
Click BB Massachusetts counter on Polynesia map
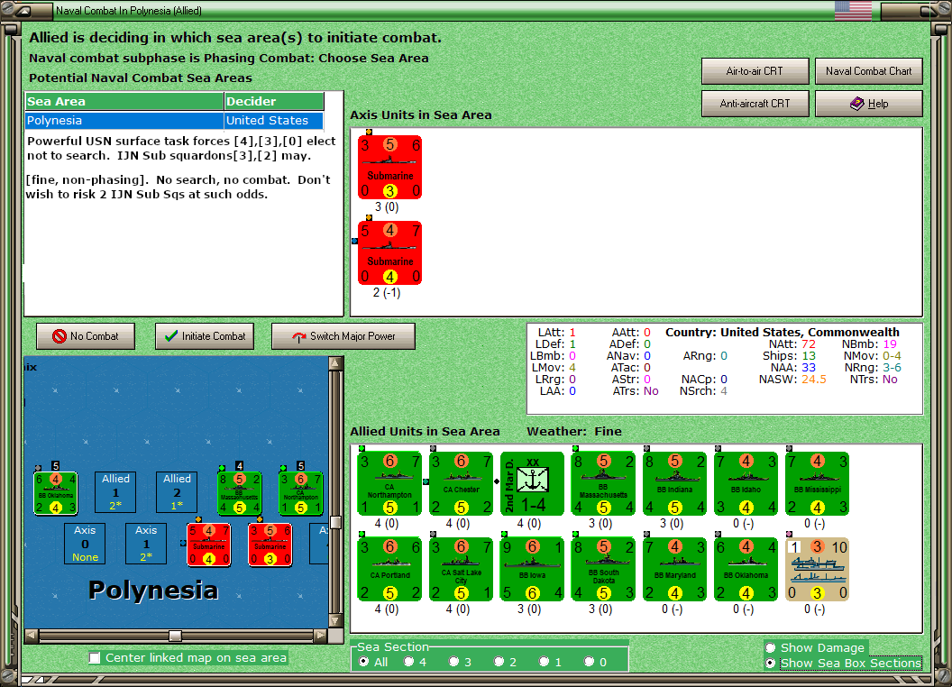coord(239,493)
